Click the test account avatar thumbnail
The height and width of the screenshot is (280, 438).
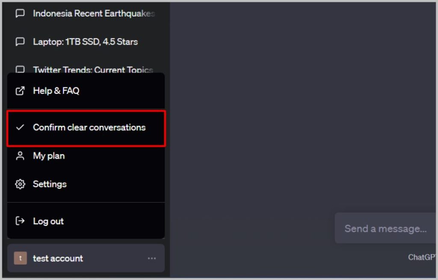pos(21,258)
